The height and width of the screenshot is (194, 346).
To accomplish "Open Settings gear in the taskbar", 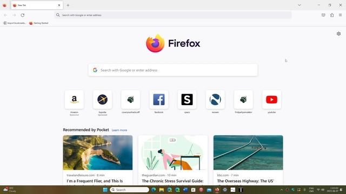I will (x=225, y=190).
